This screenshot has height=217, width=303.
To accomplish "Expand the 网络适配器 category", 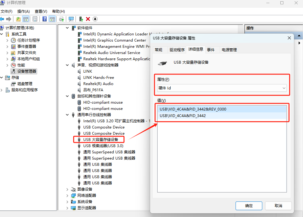I will (x=67, y=195).
